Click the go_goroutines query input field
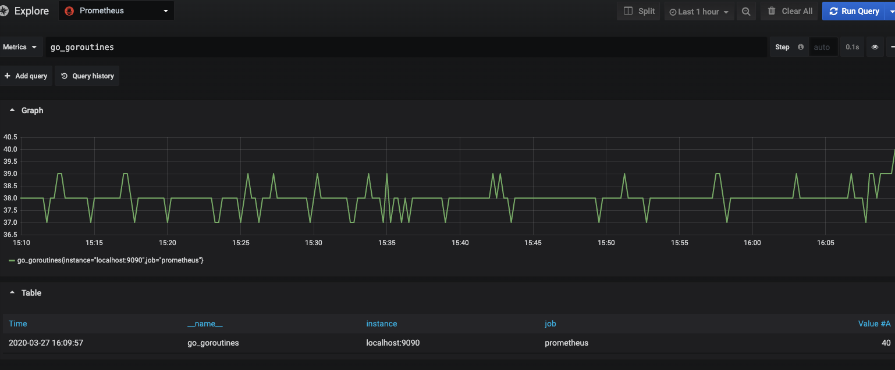895x370 pixels. click(406, 47)
